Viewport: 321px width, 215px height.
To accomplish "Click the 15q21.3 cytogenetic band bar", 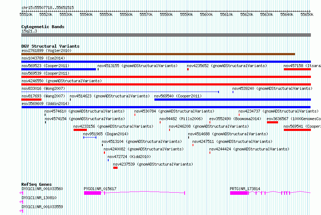I will (166, 35).
